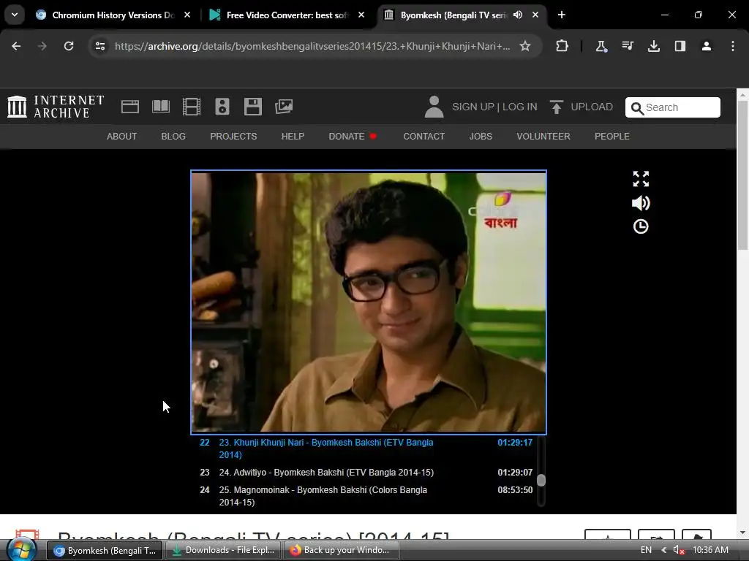Click the UPLOAD button

[x=581, y=107]
